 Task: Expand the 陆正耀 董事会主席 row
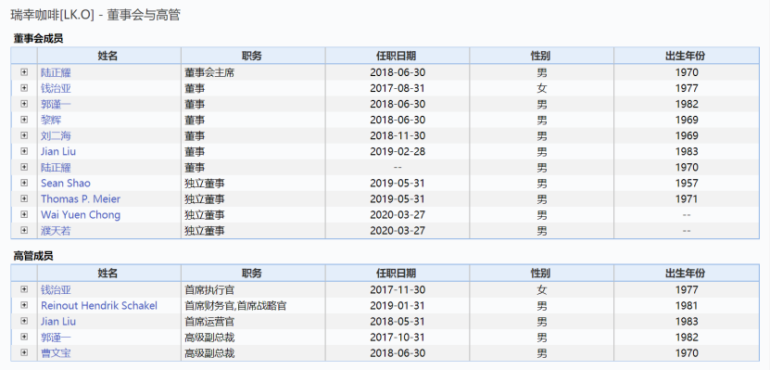pyautogui.click(x=24, y=72)
